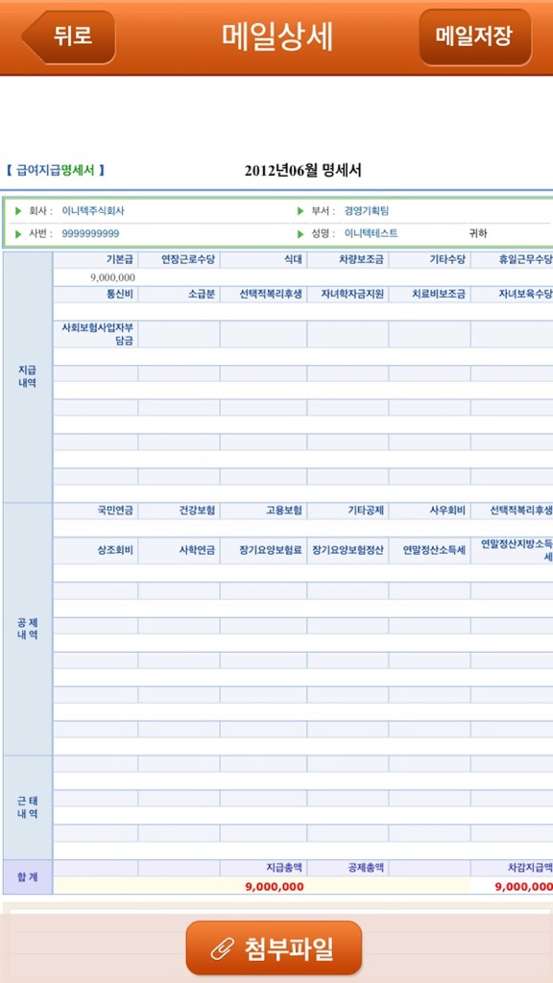
Task: Save the mail with 메일저장
Action: (x=474, y=37)
